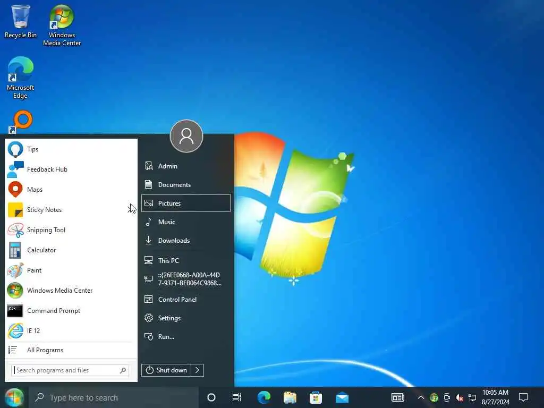Click the Shut down button
Image resolution: width=544 pixels, height=408 pixels.
(x=166, y=370)
